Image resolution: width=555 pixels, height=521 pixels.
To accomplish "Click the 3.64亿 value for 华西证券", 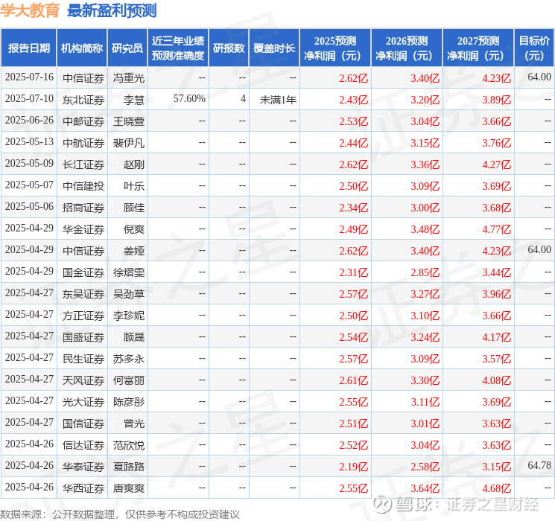I will point(425,488).
